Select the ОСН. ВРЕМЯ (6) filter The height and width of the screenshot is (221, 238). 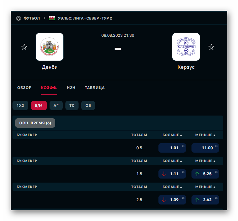click(35, 123)
